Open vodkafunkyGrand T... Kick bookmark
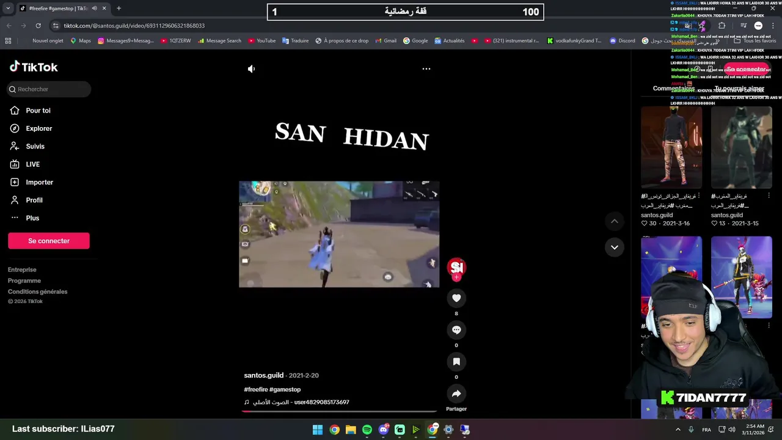Image resolution: width=782 pixels, height=440 pixels. 574,41
